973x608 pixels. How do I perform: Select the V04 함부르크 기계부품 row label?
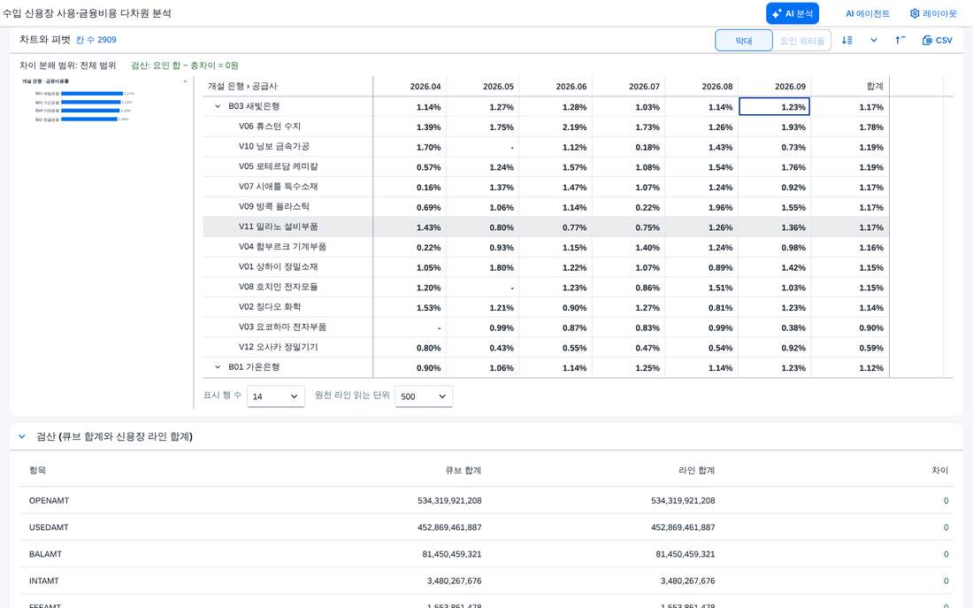[x=282, y=247]
